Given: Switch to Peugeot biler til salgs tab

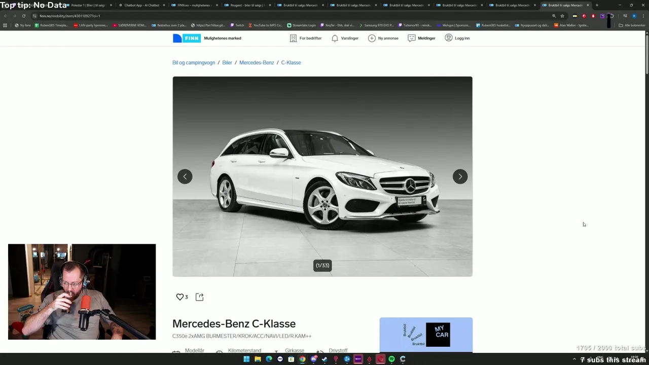Looking at the screenshot, I should coord(247,5).
